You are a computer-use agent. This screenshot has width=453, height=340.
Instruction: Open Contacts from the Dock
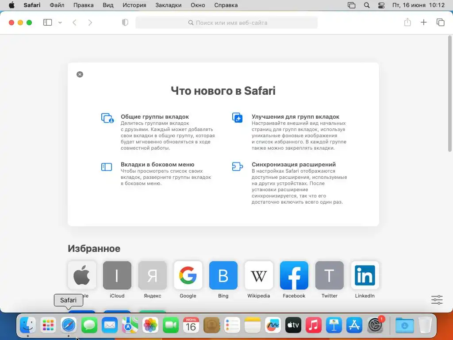[x=211, y=325]
